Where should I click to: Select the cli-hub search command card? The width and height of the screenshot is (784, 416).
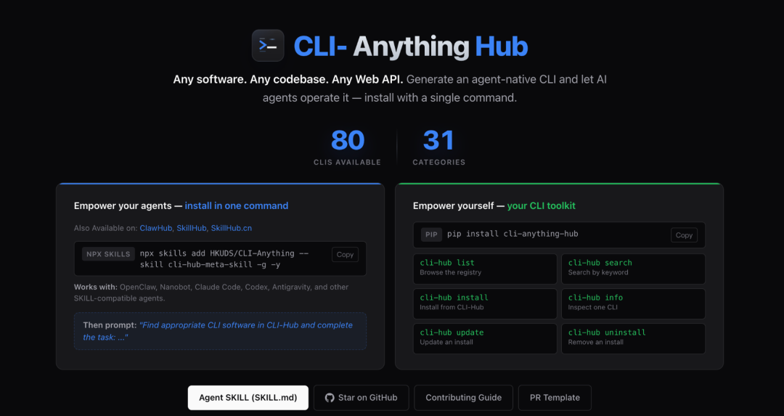pyautogui.click(x=634, y=269)
